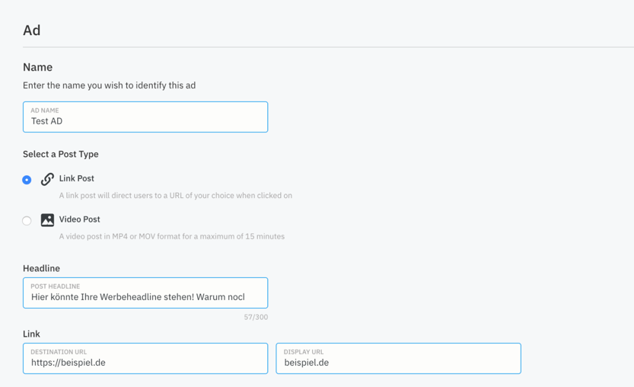Choose the Video Post option label

pyautogui.click(x=80, y=219)
